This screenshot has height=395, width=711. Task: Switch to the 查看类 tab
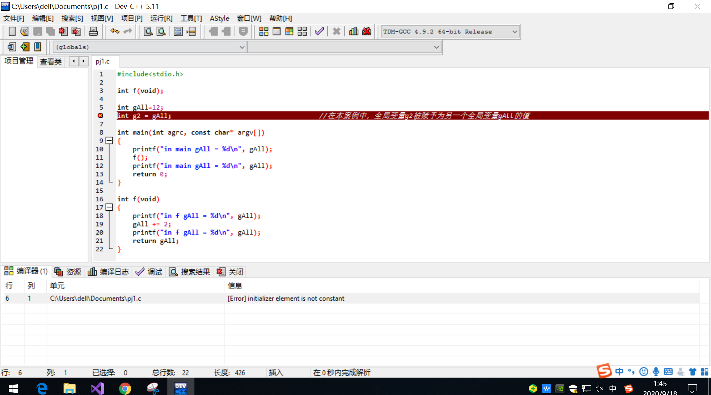click(51, 61)
